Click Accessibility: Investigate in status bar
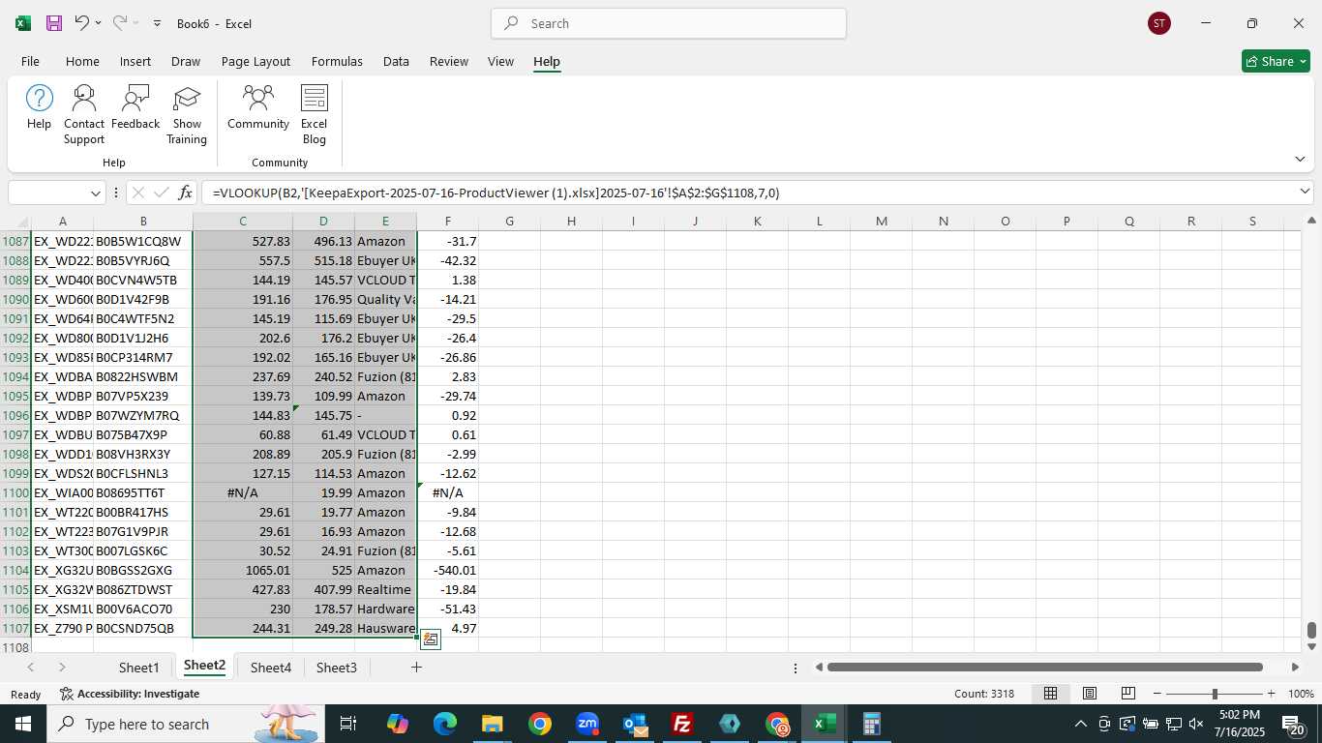The width and height of the screenshot is (1322, 743). pos(129,694)
